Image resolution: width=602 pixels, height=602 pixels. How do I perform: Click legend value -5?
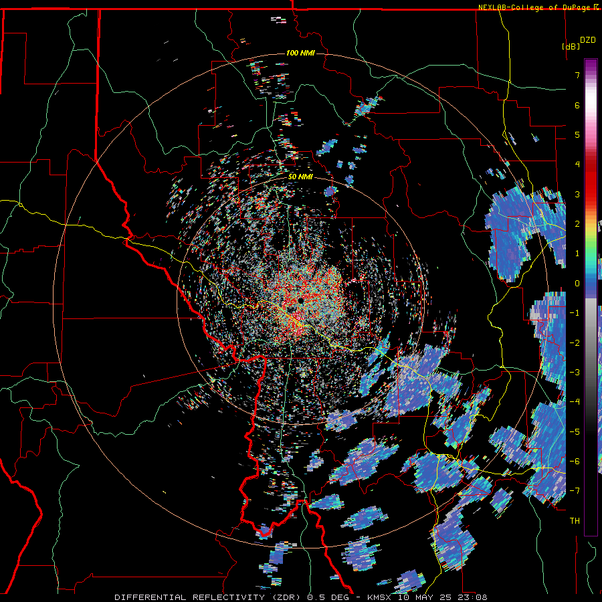tap(575, 432)
